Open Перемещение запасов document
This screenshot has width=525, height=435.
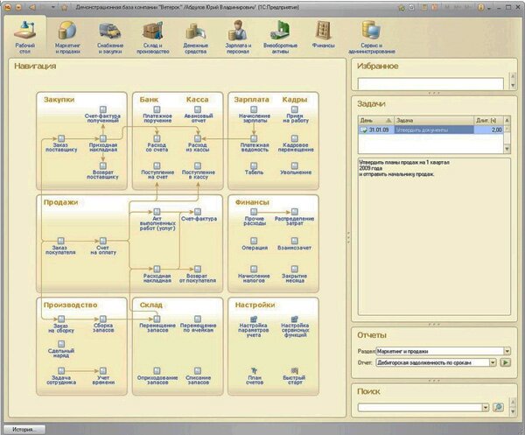click(x=157, y=324)
